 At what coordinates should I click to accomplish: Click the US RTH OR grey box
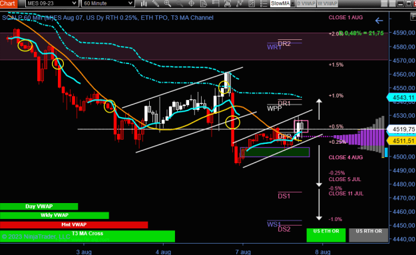pos(369,235)
